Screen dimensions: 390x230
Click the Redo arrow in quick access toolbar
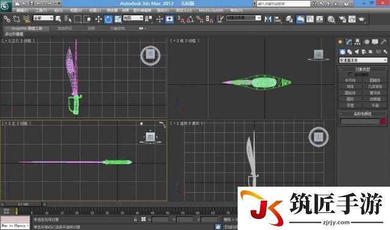tap(49, 4)
